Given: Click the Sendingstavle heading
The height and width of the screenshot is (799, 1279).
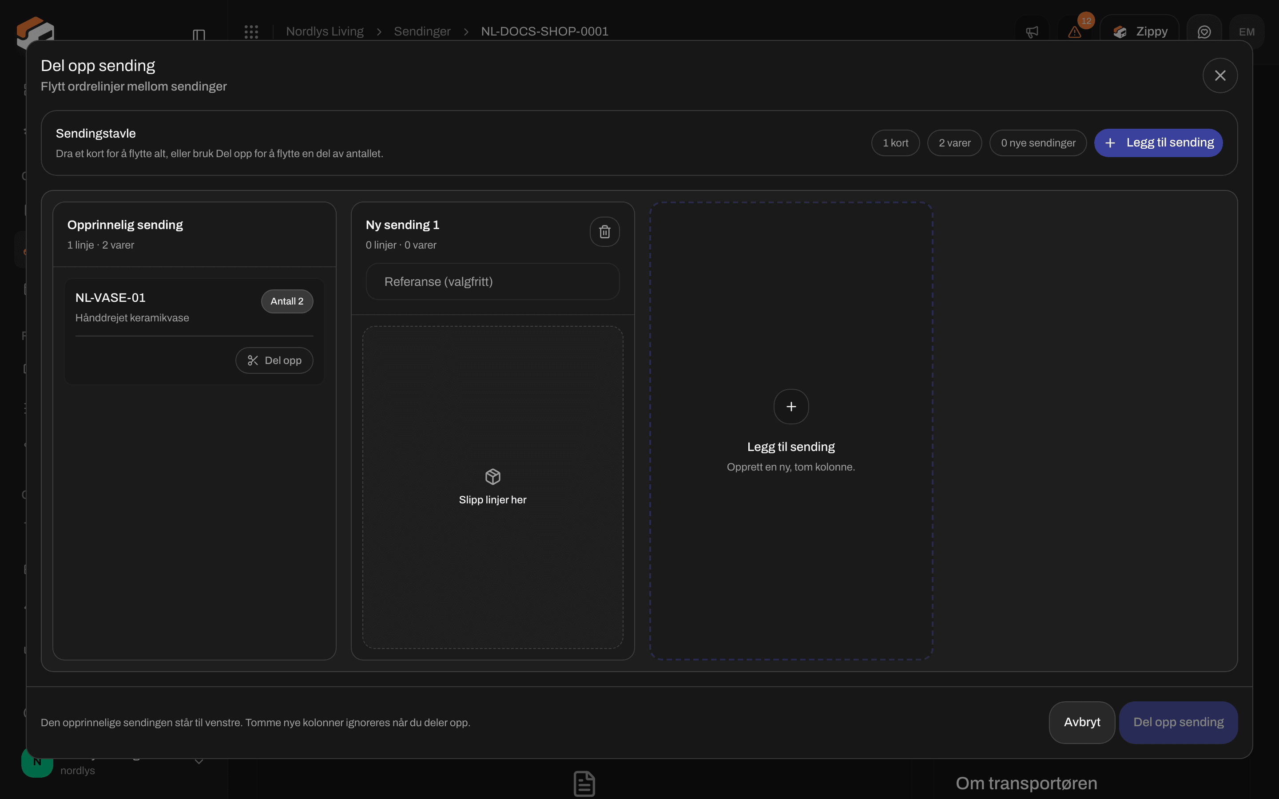Looking at the screenshot, I should point(95,134).
